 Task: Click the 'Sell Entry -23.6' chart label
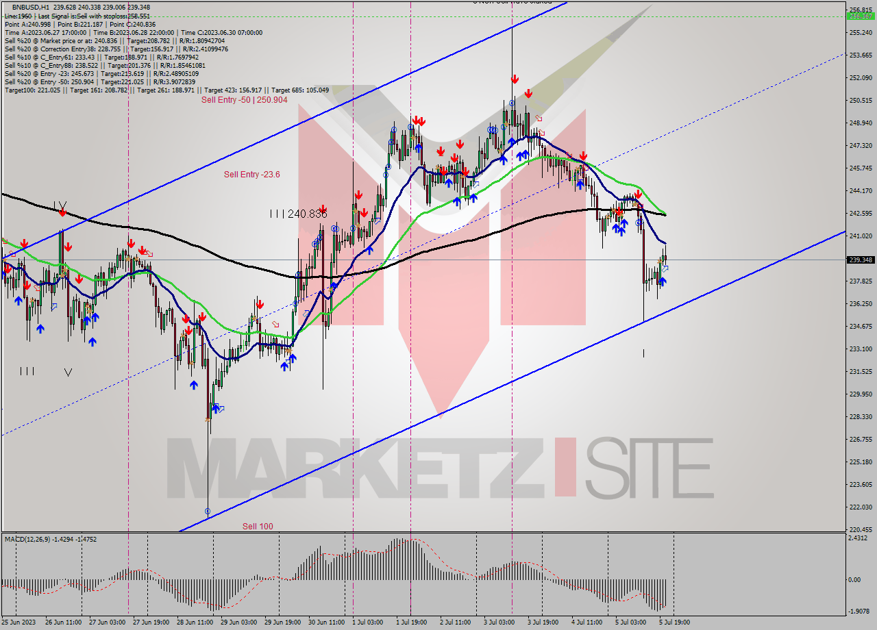coord(251,175)
